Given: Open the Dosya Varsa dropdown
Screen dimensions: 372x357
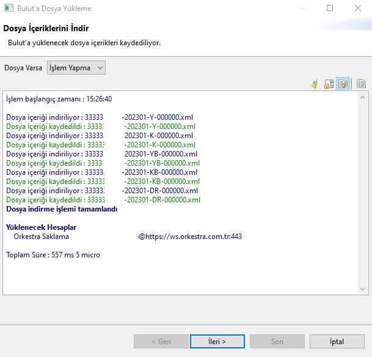Looking at the screenshot, I should 76,68.
